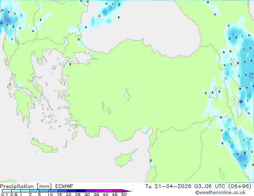Select the 2–5 mm legend color
Viewport: 254px width, 196px height.
pos(34,191)
